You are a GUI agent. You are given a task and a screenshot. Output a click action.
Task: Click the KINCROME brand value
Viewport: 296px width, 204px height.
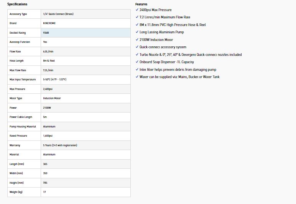pyautogui.click(x=50, y=23)
